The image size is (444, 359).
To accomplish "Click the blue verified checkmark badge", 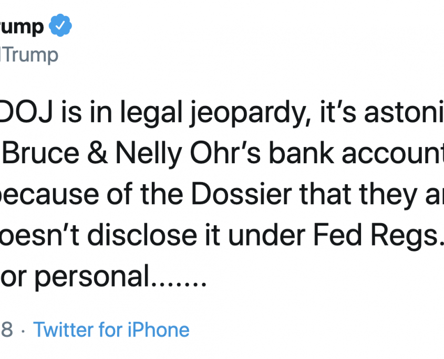I will click(60, 26).
